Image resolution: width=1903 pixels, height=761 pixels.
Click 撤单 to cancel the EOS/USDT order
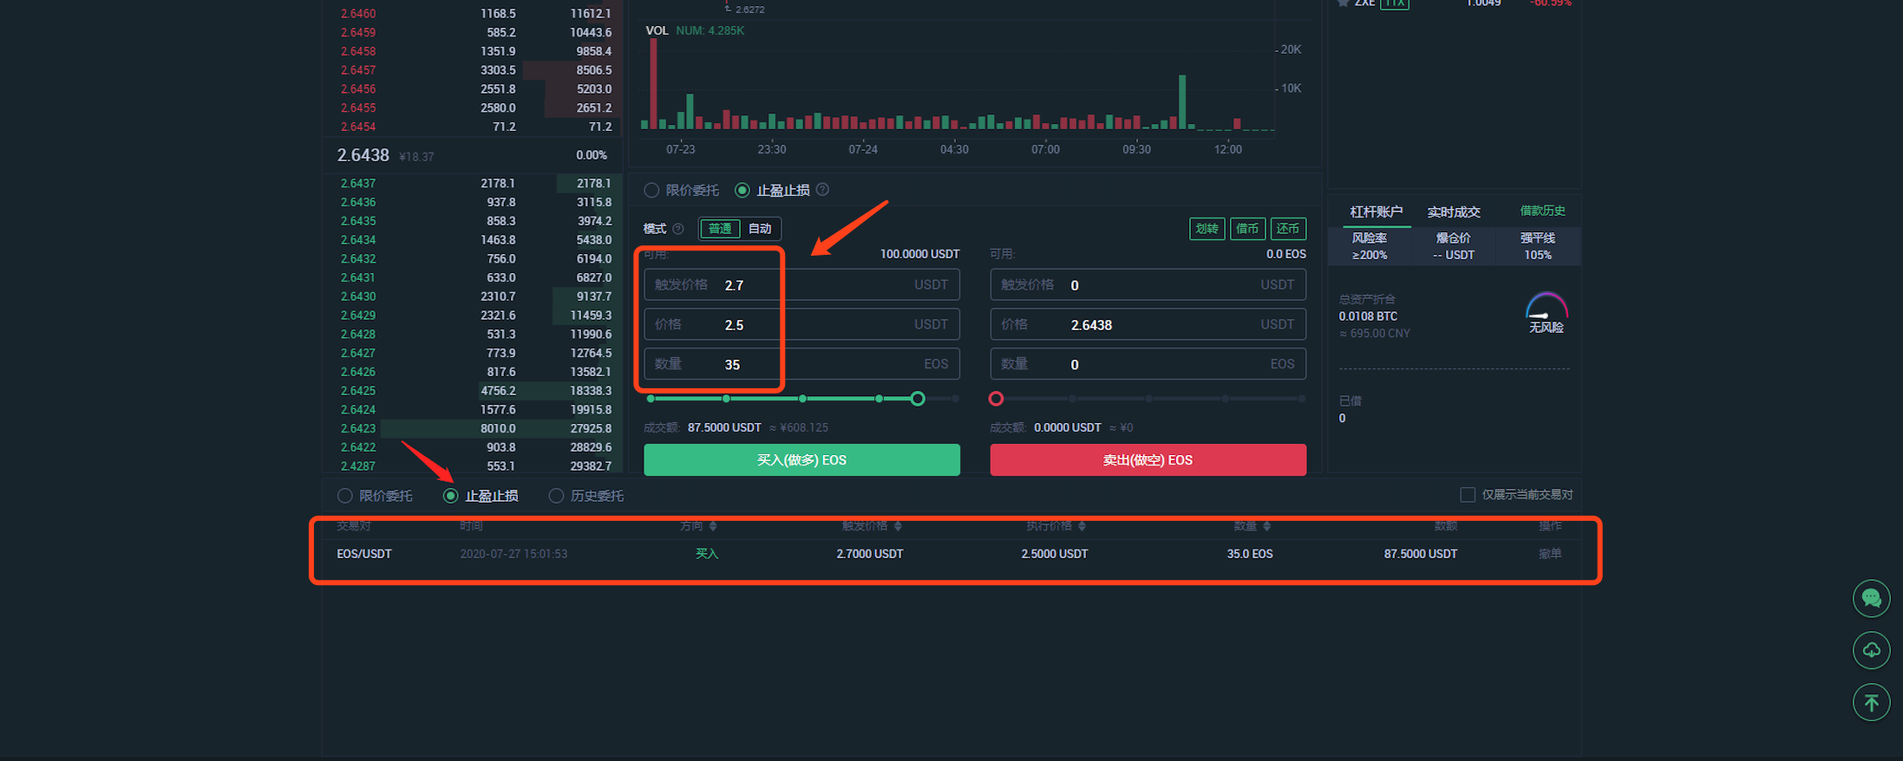pyautogui.click(x=1549, y=554)
